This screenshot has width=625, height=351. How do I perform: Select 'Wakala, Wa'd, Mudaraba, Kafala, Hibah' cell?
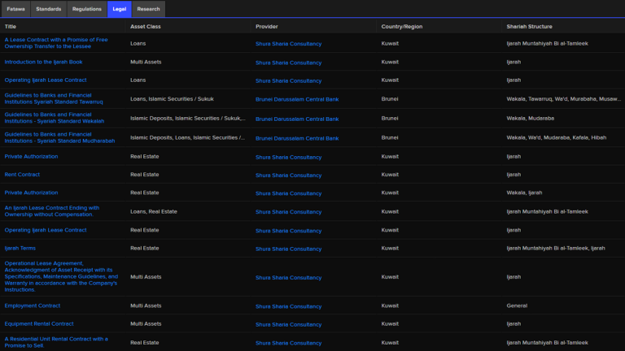[x=557, y=137]
